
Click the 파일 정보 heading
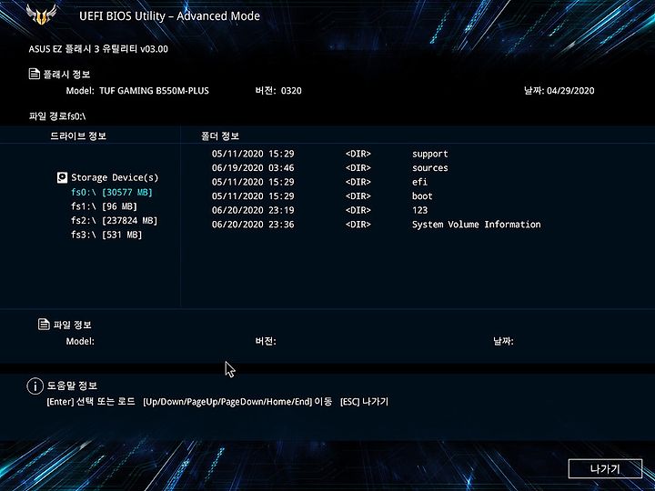pos(72,325)
